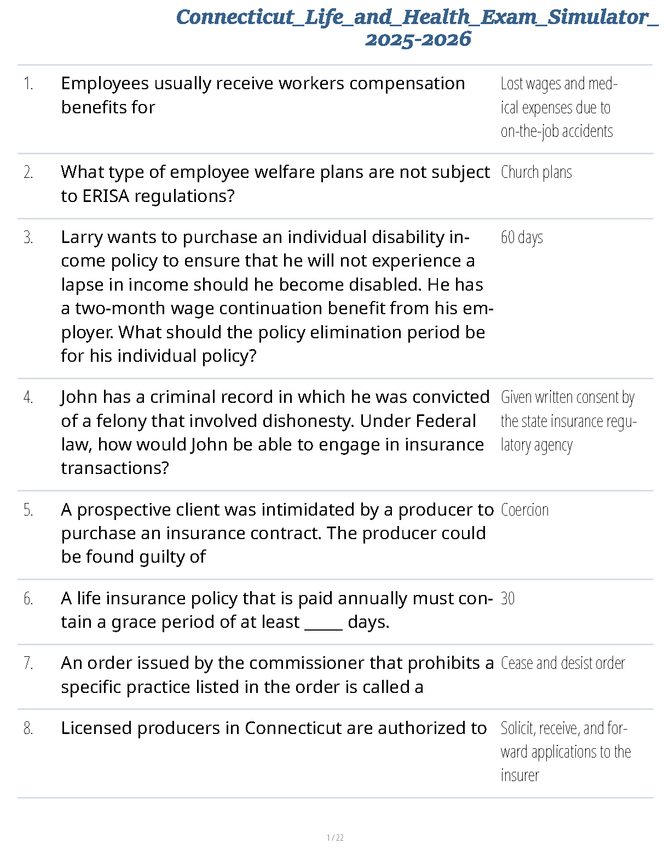
Task: Select the answer '30' for grace period
Action: coord(507,599)
